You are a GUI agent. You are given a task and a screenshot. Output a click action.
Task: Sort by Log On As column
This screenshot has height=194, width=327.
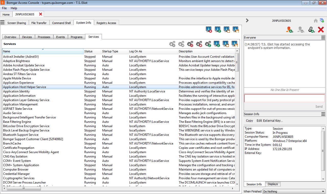(x=153, y=51)
